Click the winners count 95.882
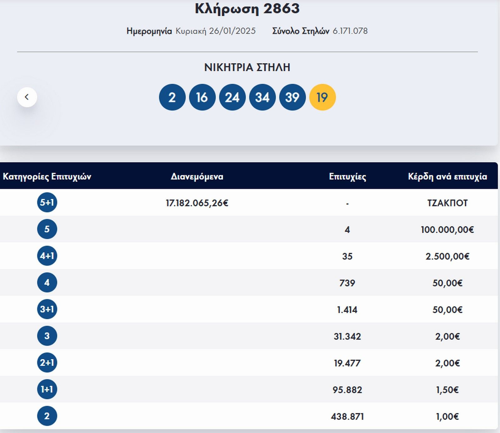Screen dimensions: 500x433 pyautogui.click(x=347, y=390)
